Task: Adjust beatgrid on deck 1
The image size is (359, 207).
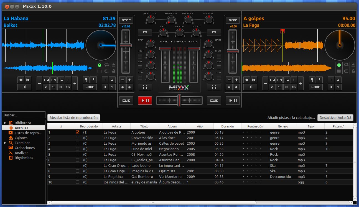Action: [x=100, y=71]
